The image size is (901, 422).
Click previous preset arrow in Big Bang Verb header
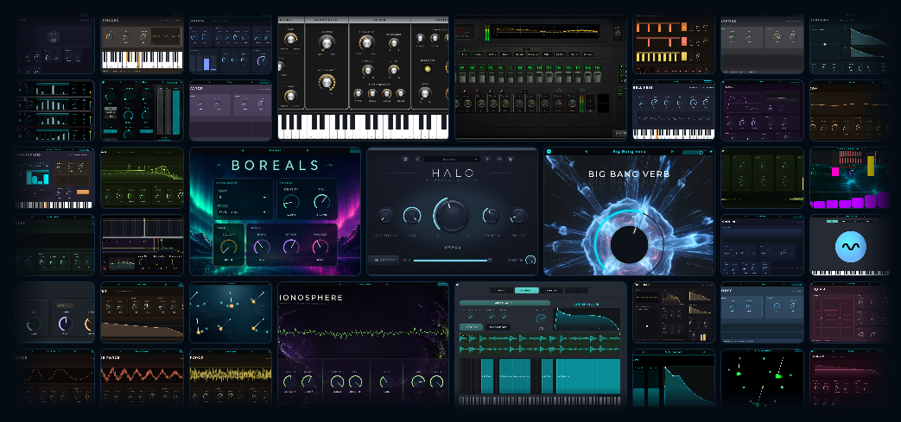(586, 152)
